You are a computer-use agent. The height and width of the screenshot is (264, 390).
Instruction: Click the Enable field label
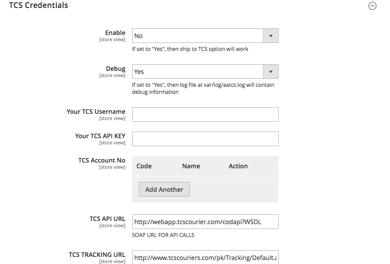point(115,33)
